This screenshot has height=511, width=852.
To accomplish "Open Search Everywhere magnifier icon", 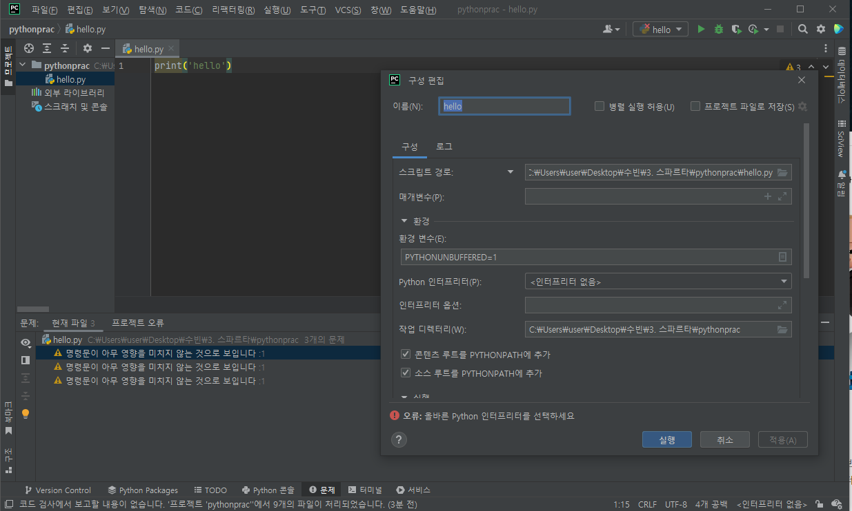I will coord(803,29).
